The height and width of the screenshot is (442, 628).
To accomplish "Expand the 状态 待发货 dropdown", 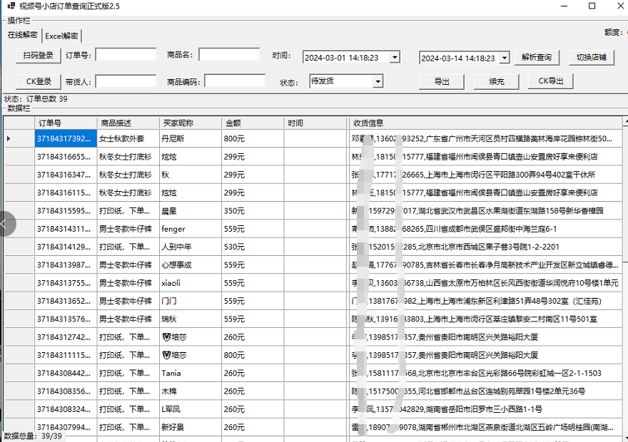I will pos(378,81).
